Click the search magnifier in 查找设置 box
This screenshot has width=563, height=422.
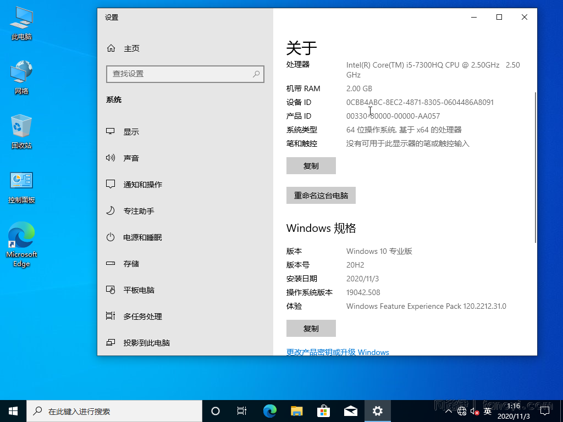coord(256,74)
